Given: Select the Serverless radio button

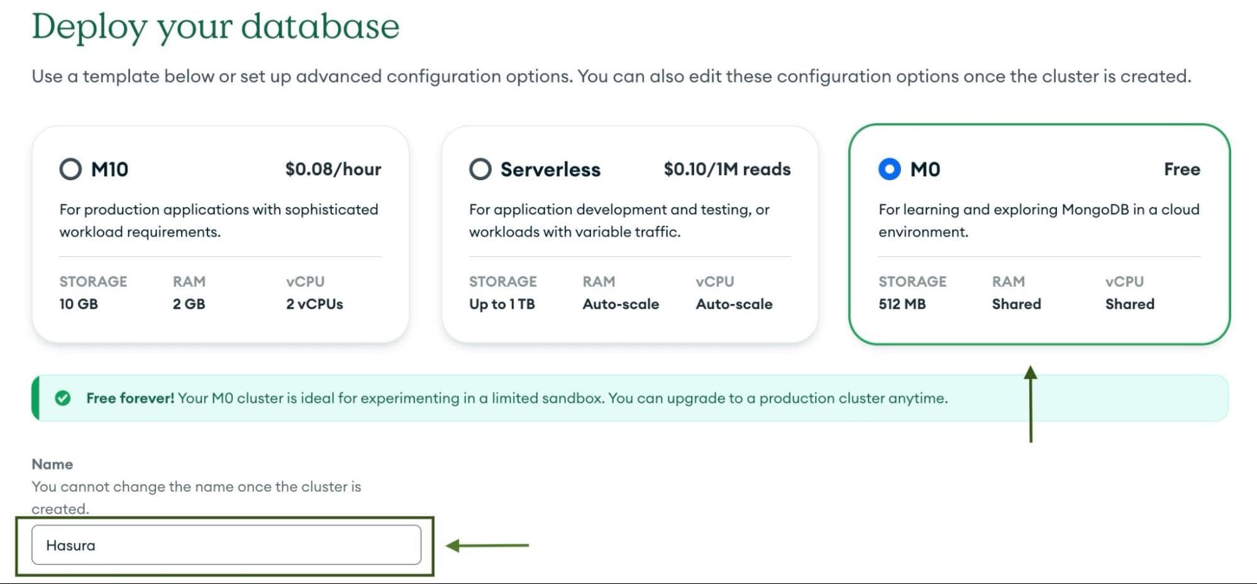Looking at the screenshot, I should click(x=480, y=169).
